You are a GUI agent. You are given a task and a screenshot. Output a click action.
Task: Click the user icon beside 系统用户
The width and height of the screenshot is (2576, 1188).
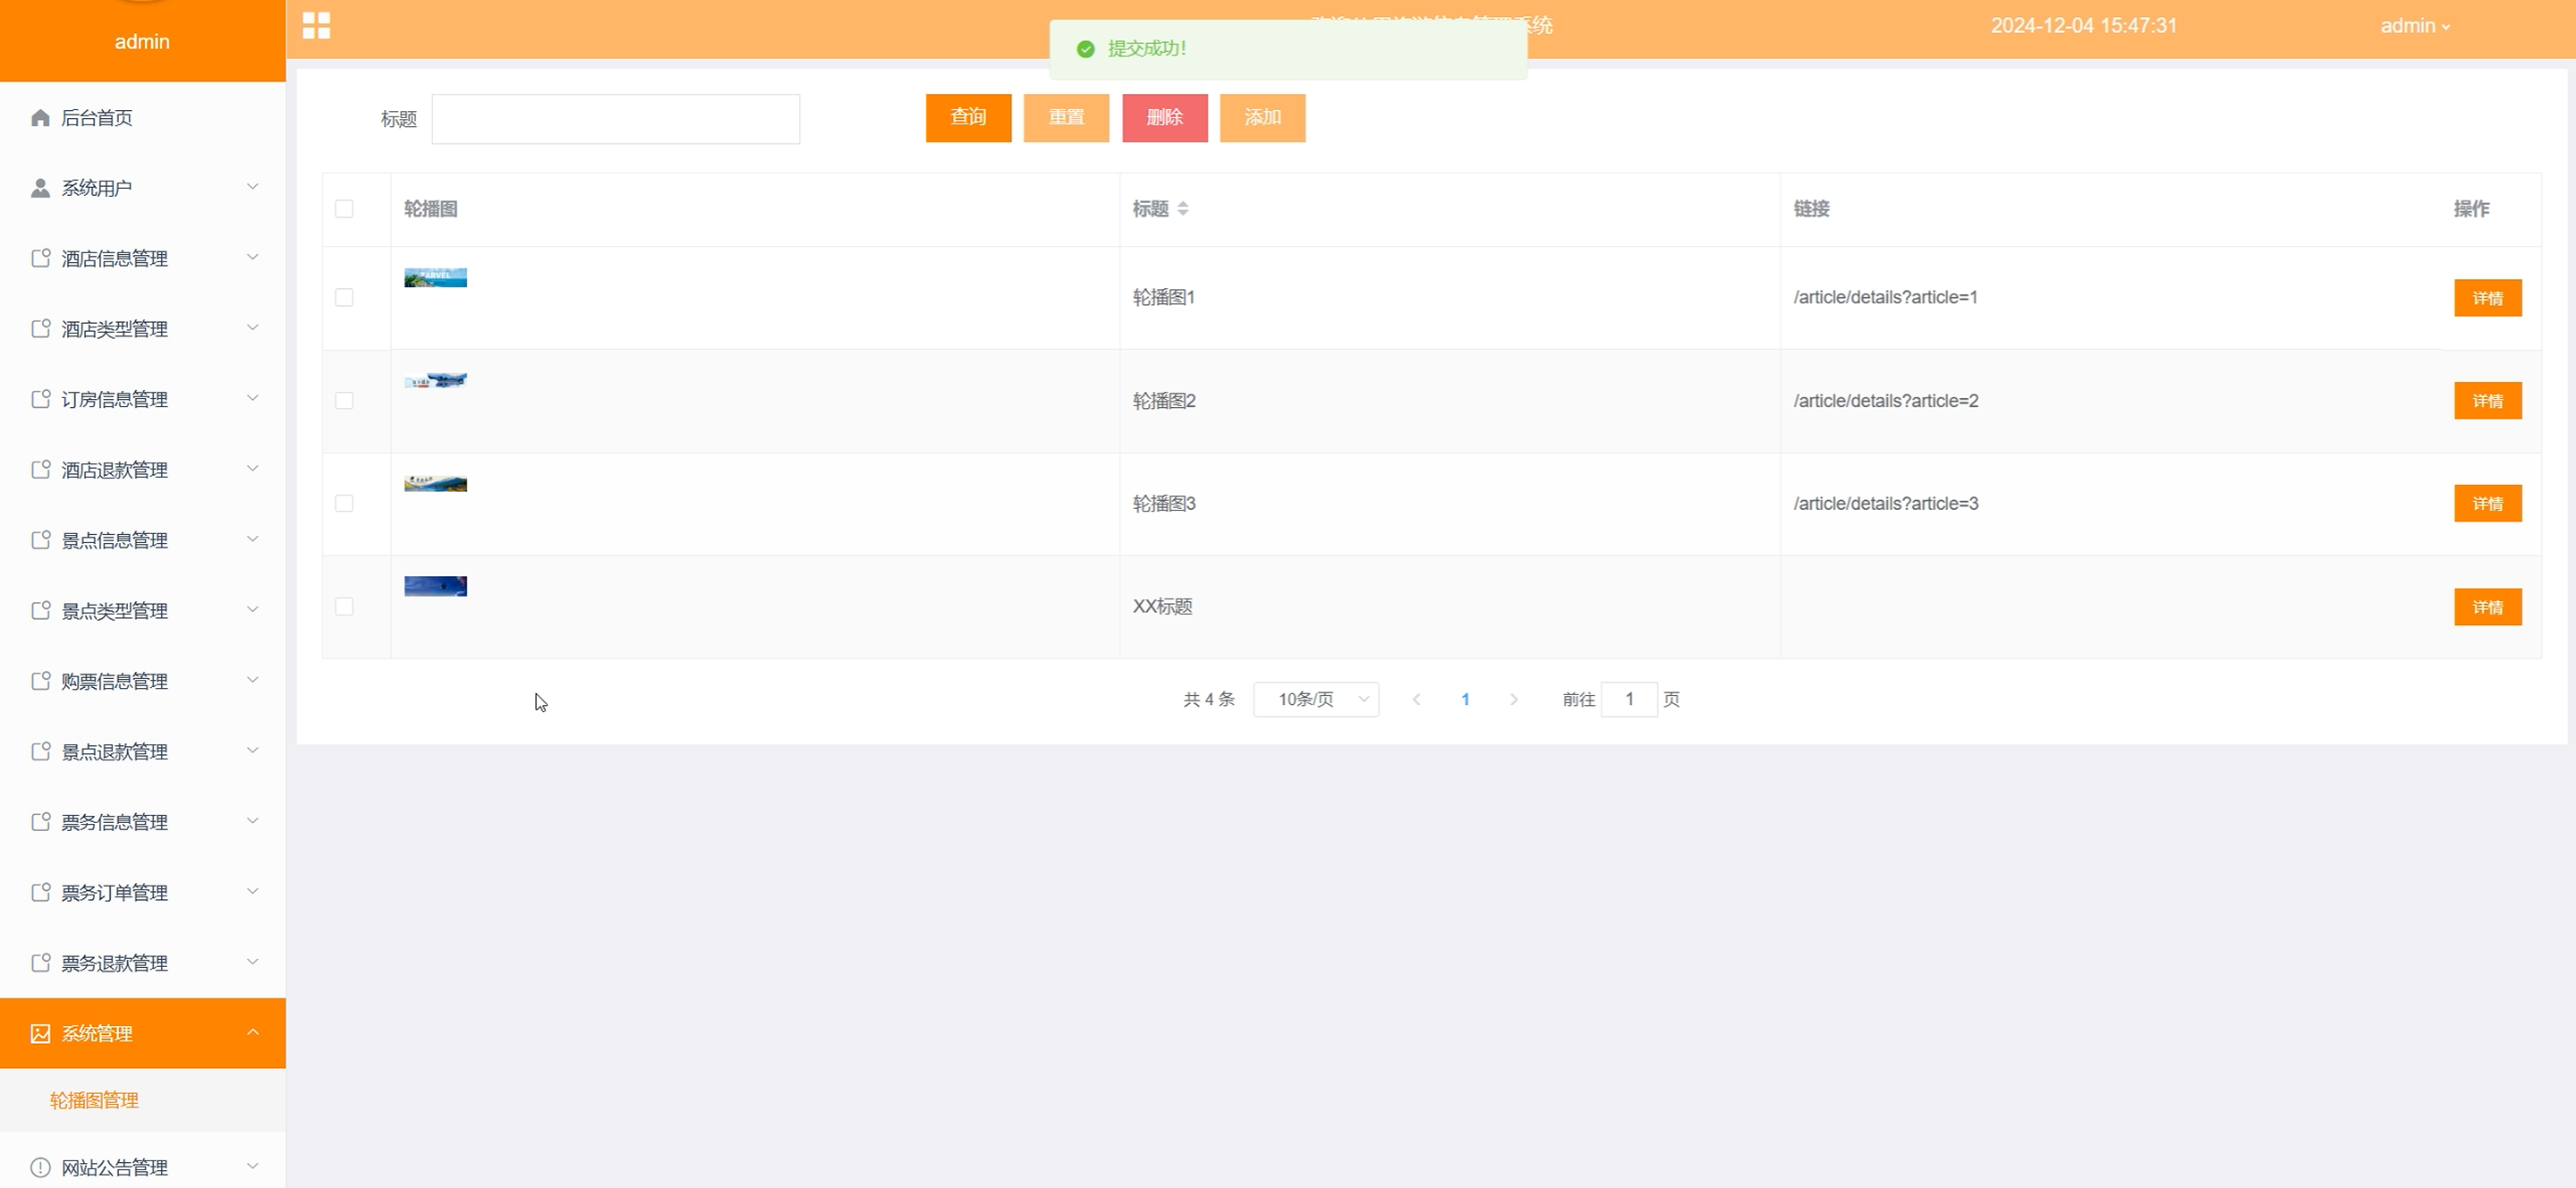tap(40, 188)
